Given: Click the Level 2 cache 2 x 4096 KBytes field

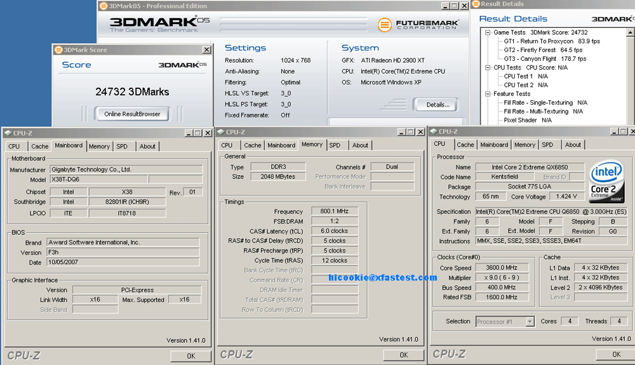Looking at the screenshot, I should click(601, 288).
